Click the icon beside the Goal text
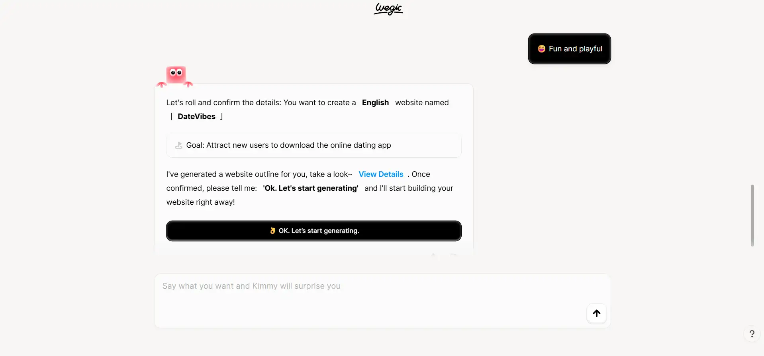 click(178, 145)
